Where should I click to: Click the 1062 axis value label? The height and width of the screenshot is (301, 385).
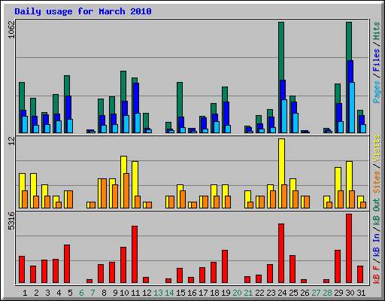click(x=11, y=29)
